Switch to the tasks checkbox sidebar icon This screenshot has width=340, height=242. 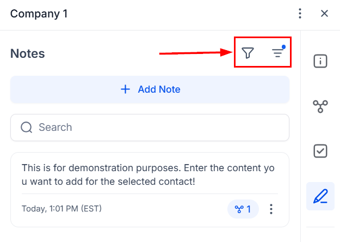click(x=320, y=151)
